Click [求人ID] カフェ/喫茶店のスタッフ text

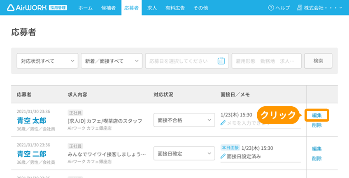point(105,121)
